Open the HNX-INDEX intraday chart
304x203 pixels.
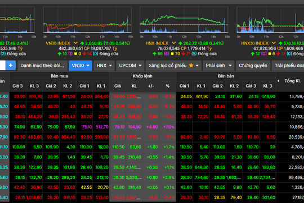(x=184, y=20)
